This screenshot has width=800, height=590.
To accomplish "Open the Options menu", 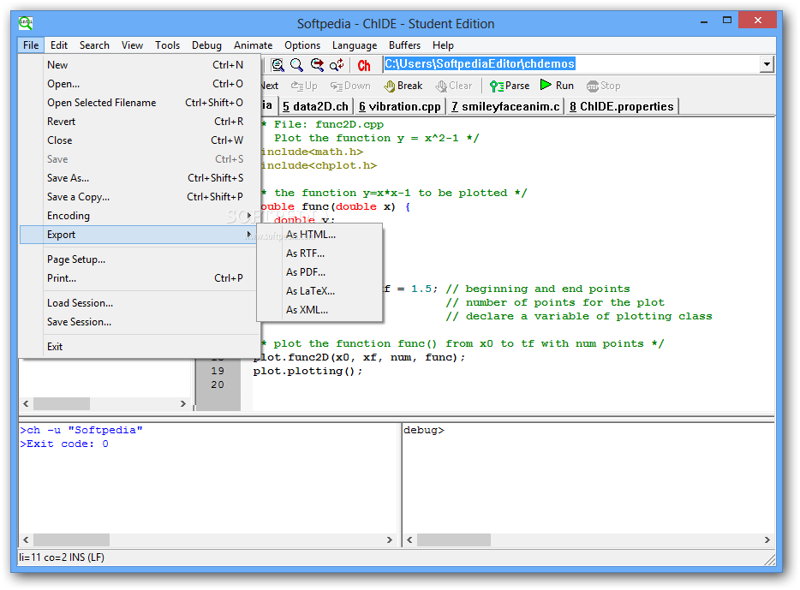I will point(302,45).
